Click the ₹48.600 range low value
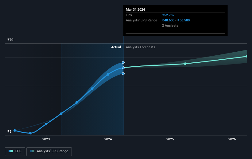The width and height of the screenshot is (252, 159). tap(168, 20)
